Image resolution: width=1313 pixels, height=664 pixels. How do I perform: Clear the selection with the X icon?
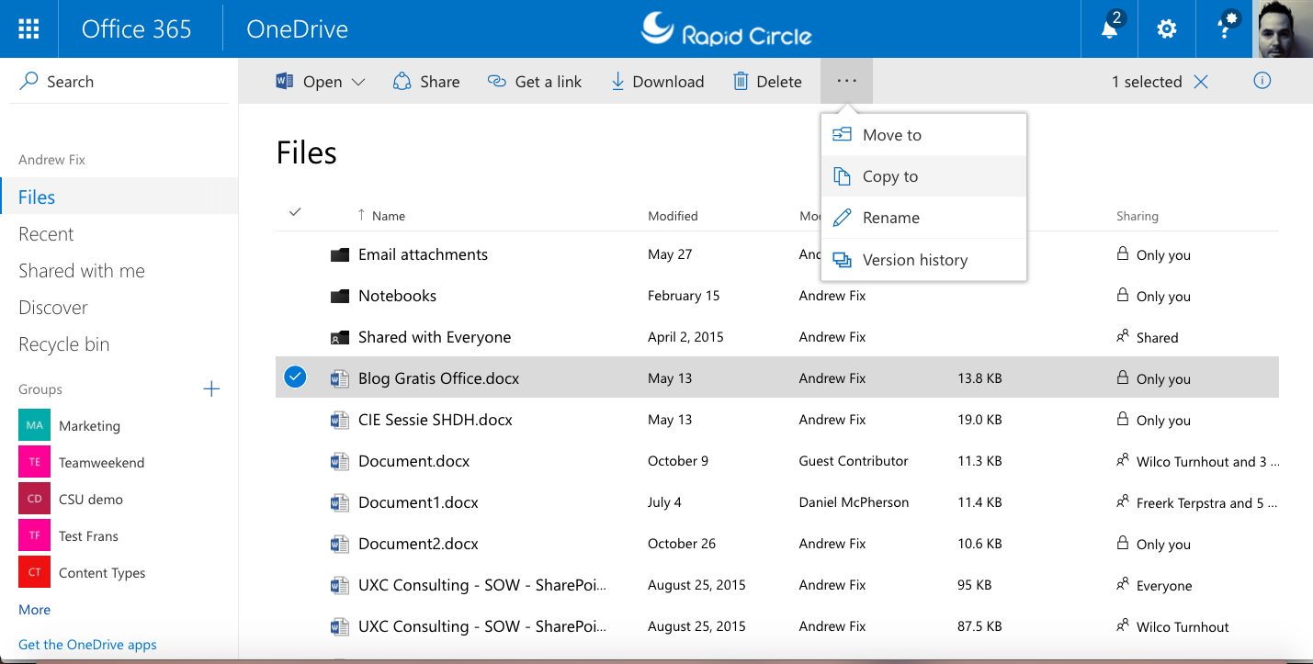click(1201, 82)
